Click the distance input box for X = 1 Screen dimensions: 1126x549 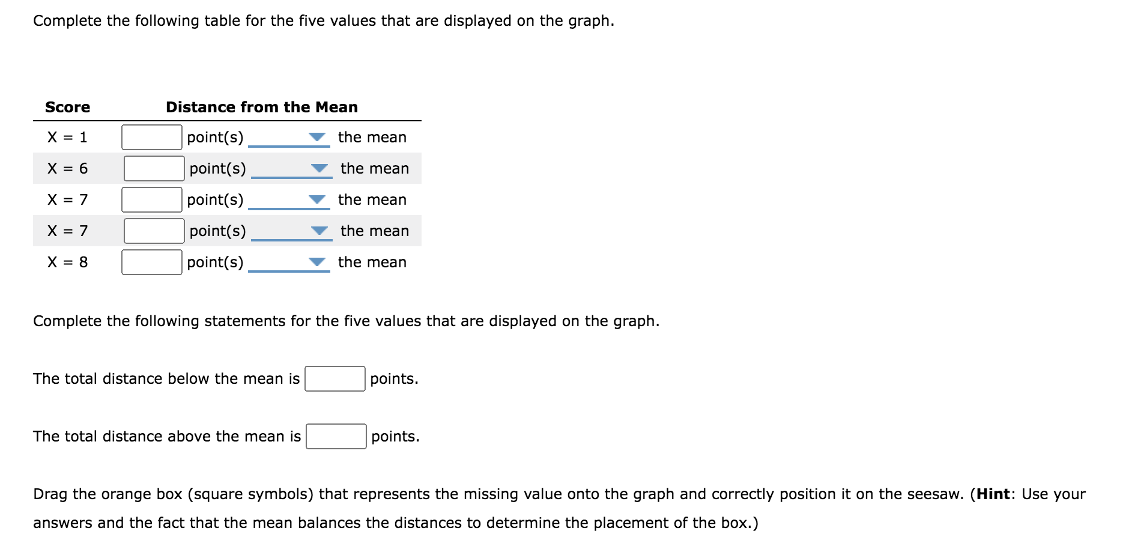click(x=152, y=137)
